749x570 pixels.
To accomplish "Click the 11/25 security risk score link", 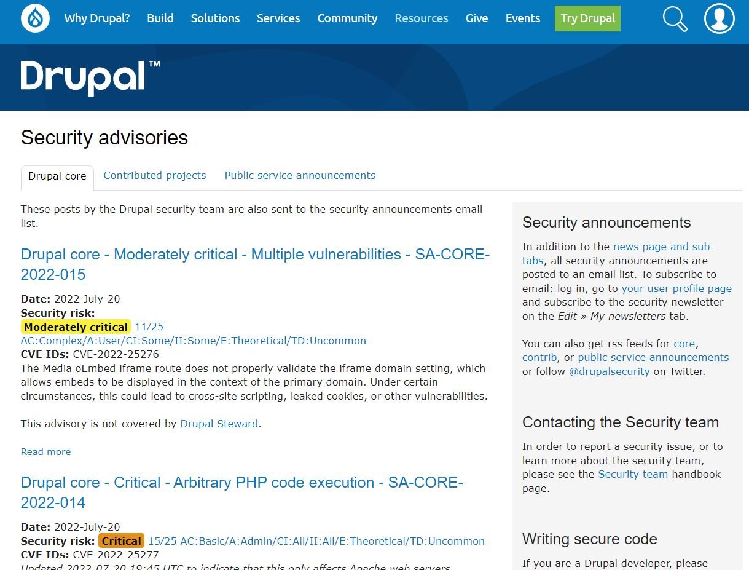I will pos(149,327).
